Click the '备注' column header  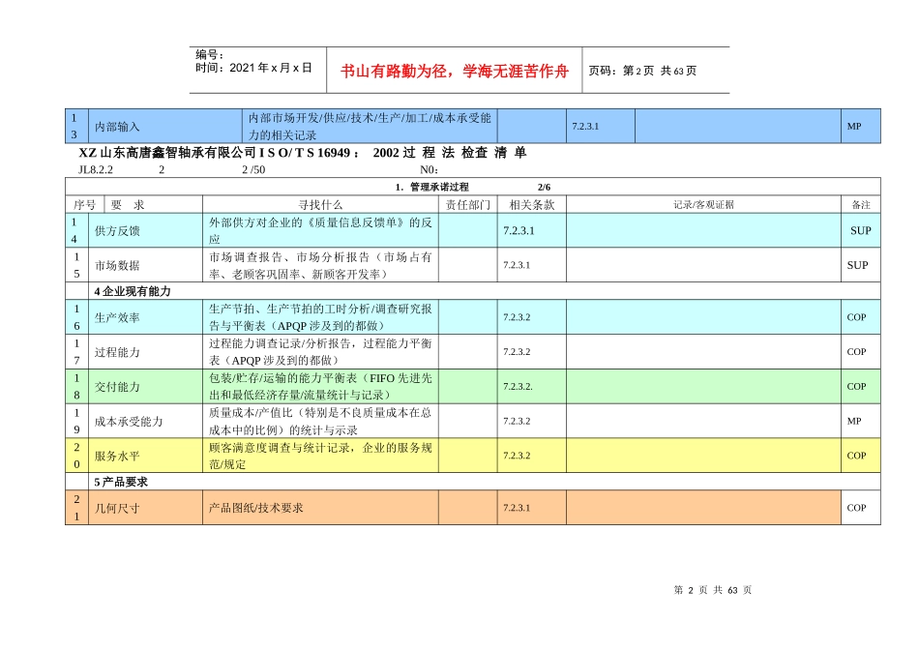[x=860, y=204]
